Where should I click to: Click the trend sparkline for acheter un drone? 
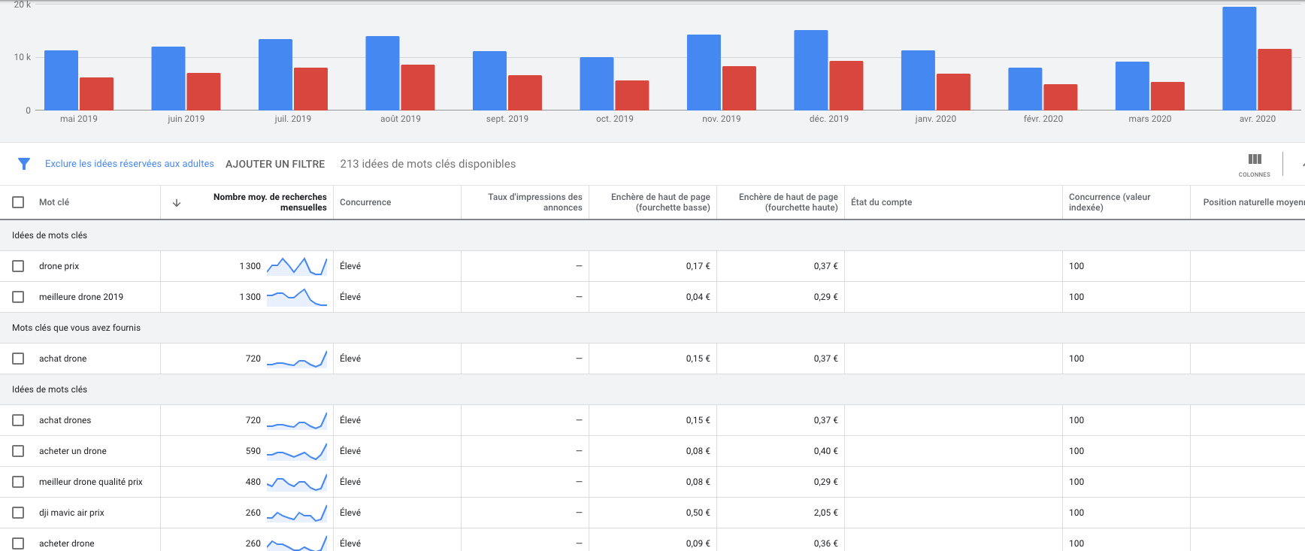(x=297, y=451)
